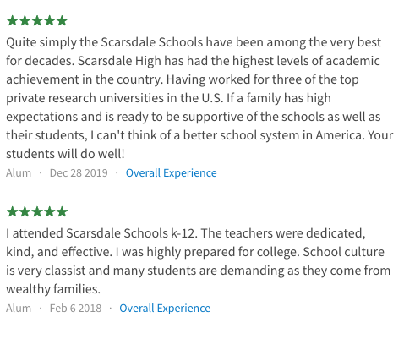404x339 pixels.
Task: Click the Alum label beside Dec 28 2019
Action: click(x=19, y=173)
